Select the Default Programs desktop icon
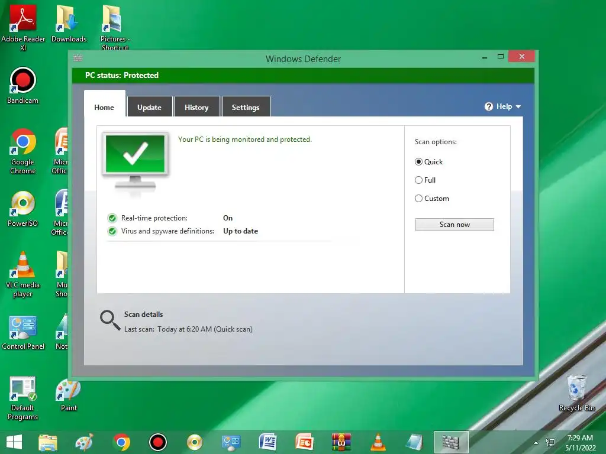 [23, 398]
